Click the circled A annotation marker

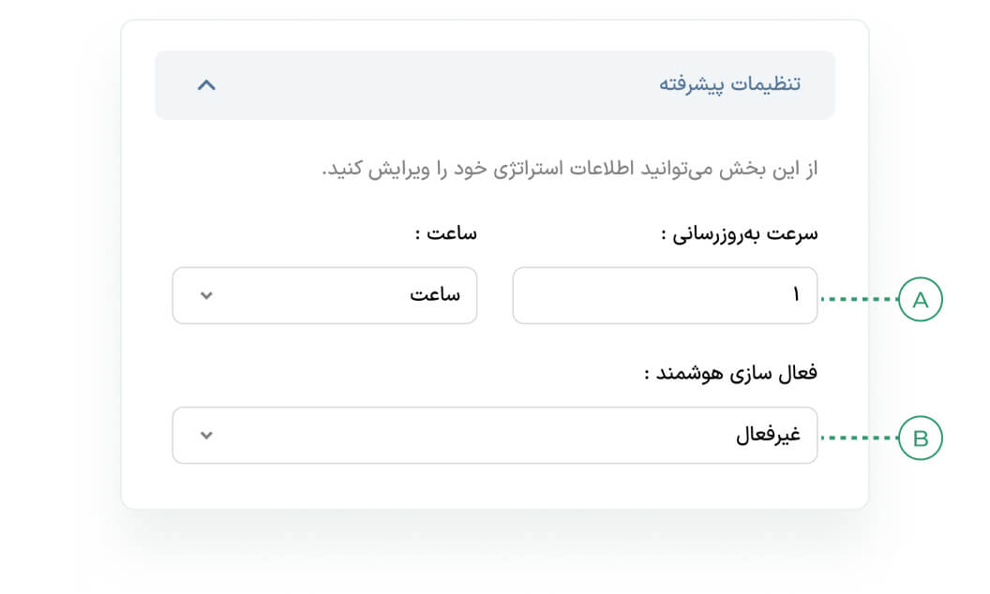pyautogui.click(x=920, y=300)
